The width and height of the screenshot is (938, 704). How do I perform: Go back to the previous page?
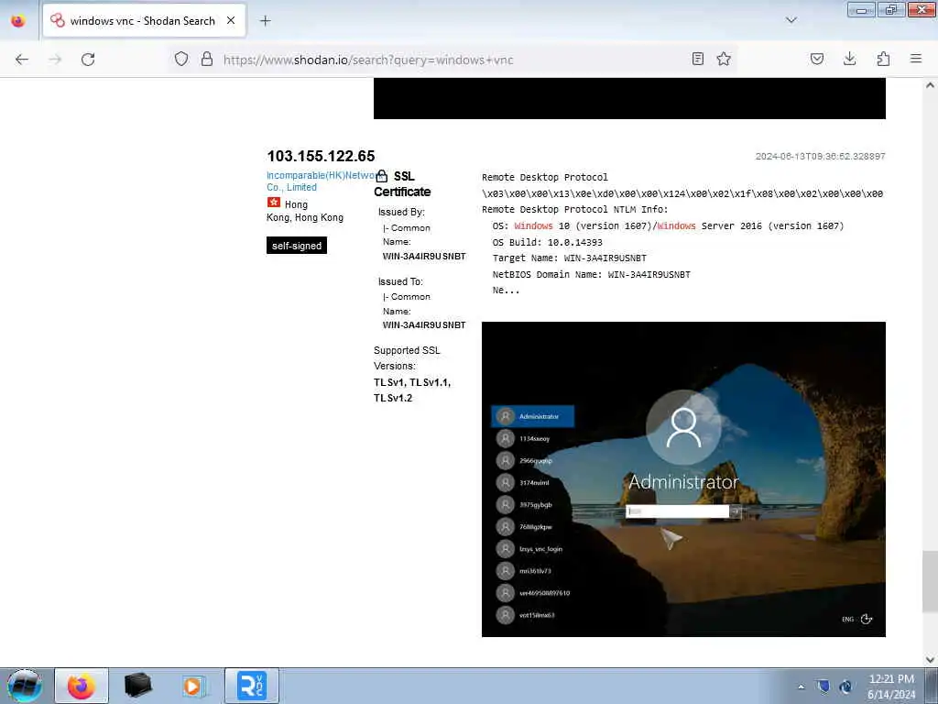[22, 60]
